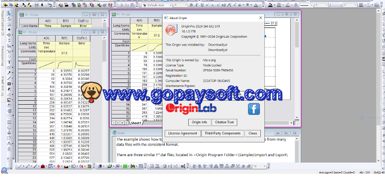
Task: Click the Notes window vertical scrollbar
Action: point(297,150)
